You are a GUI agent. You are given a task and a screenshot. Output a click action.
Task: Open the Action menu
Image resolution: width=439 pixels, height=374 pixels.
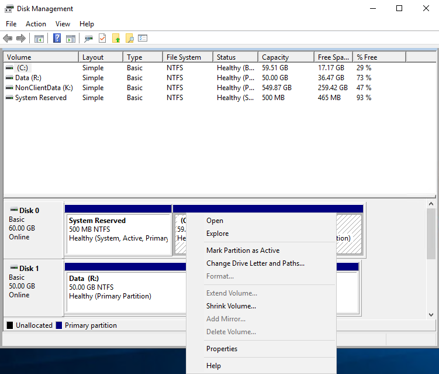point(36,24)
